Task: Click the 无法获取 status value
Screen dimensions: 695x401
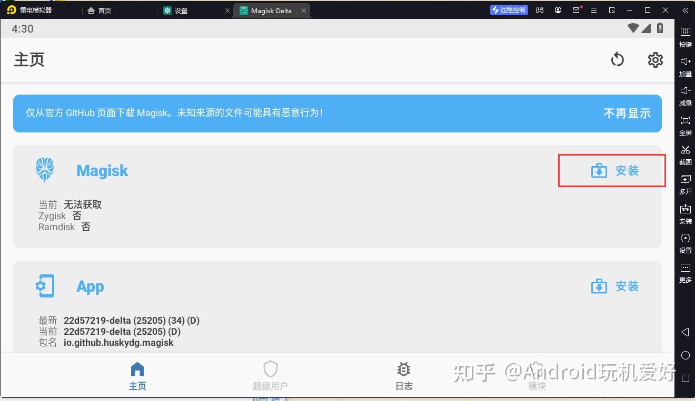Action: click(83, 204)
